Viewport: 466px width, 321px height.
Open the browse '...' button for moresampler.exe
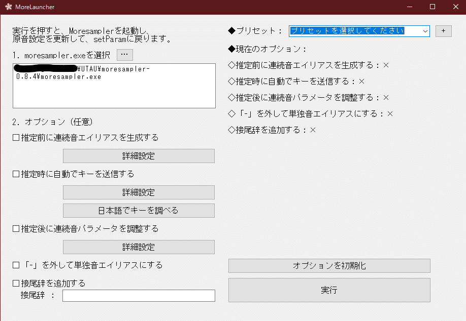(124, 55)
